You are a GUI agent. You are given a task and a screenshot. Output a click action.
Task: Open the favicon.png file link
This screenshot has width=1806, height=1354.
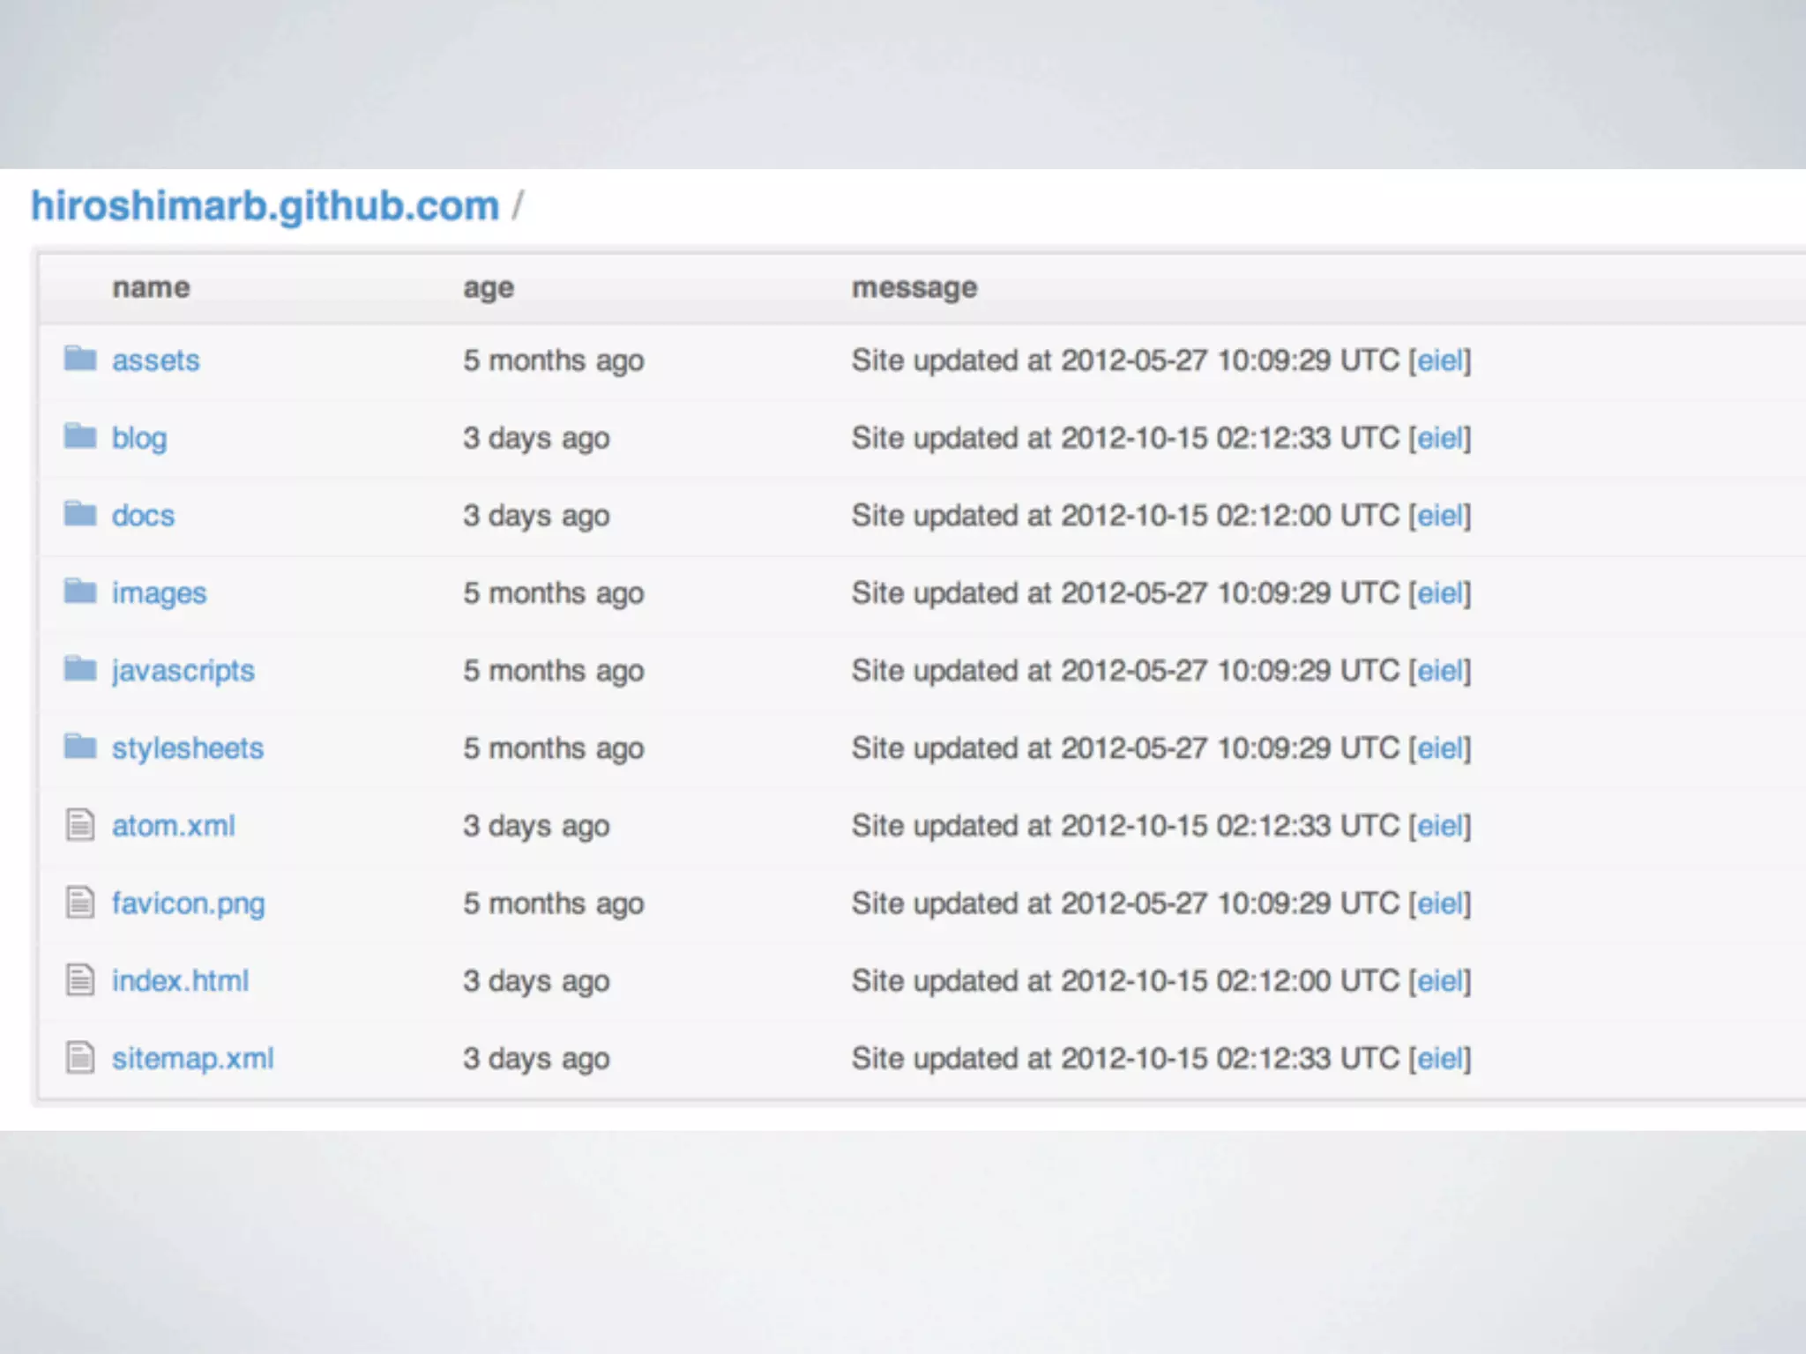(188, 904)
